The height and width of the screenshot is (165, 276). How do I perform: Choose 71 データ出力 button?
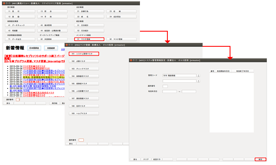pos(20,39)
